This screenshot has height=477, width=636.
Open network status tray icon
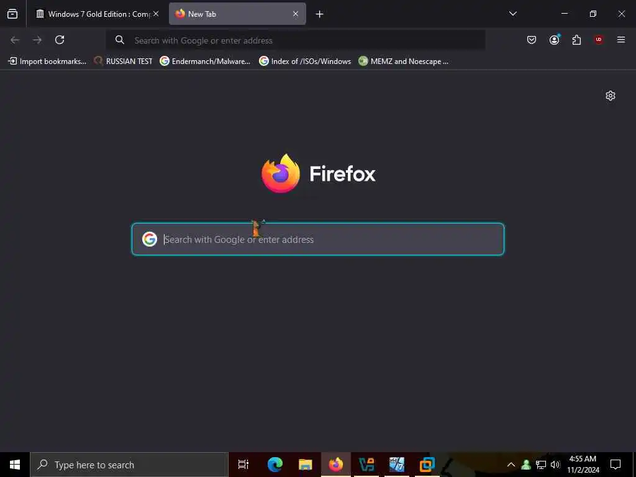click(541, 465)
